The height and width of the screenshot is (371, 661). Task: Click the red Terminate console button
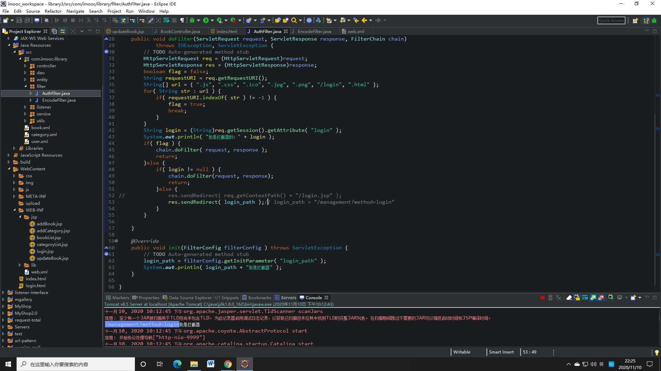543,298
